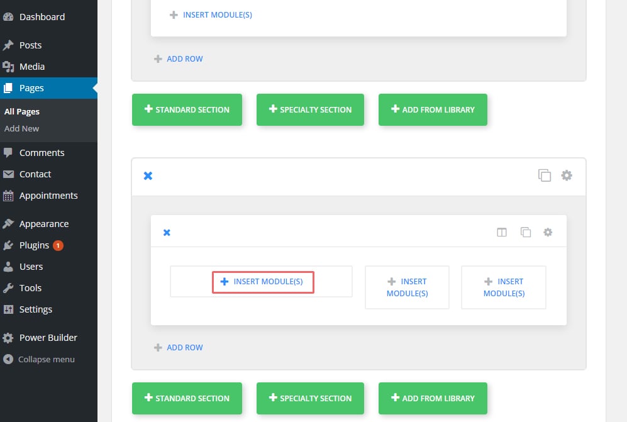Open section settings gear icon
The width and height of the screenshot is (627, 422).
point(567,175)
